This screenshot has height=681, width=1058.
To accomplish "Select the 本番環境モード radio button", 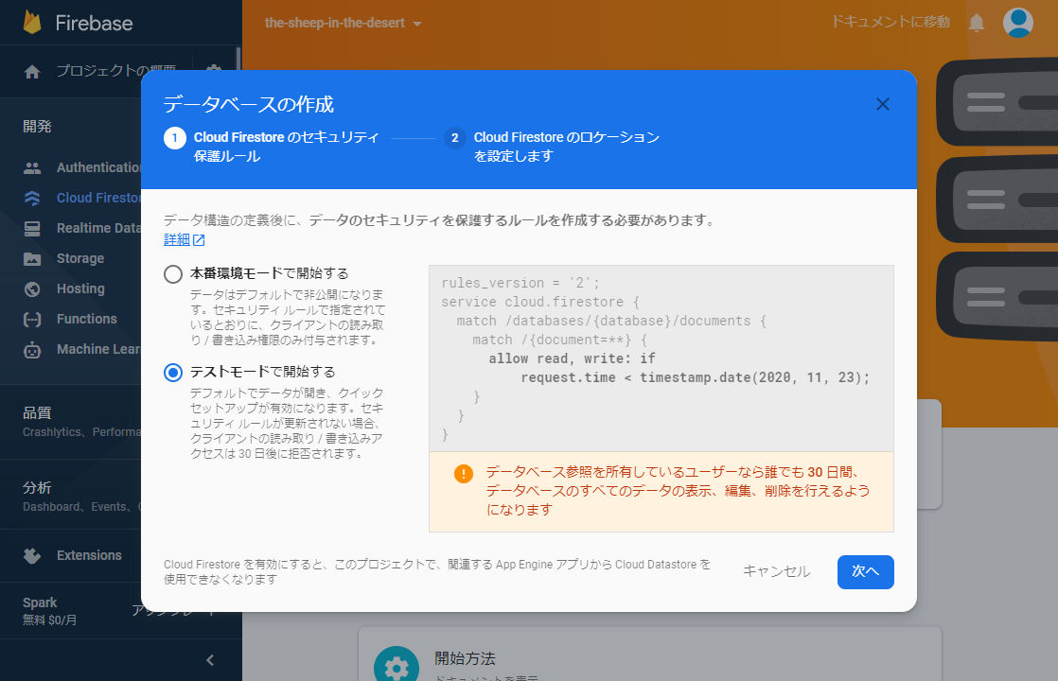I will (172, 274).
